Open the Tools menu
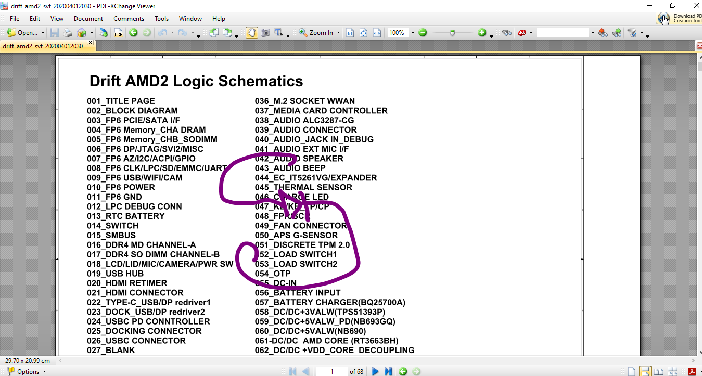Screen dimensions: 702x376 (x=162, y=19)
